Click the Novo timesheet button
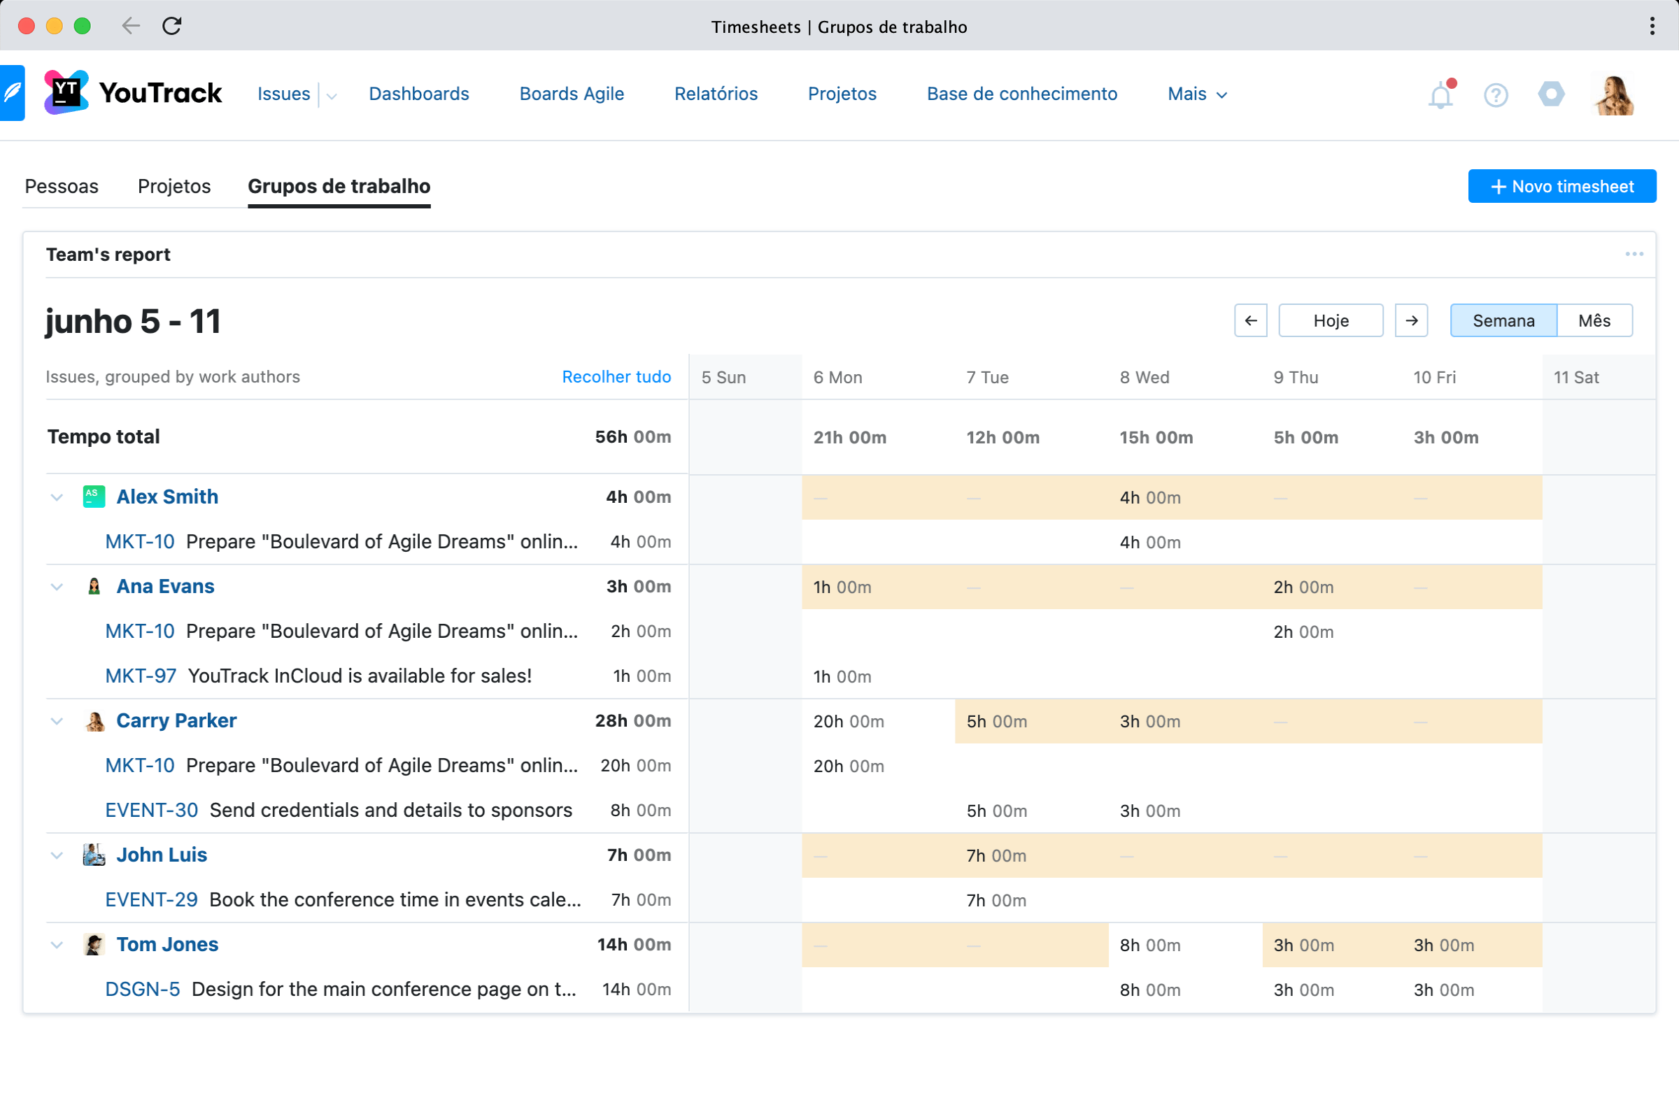The image size is (1679, 1119). tap(1561, 186)
